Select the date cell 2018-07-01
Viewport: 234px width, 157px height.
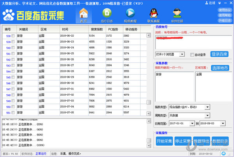pyautogui.click(x=67, y=89)
